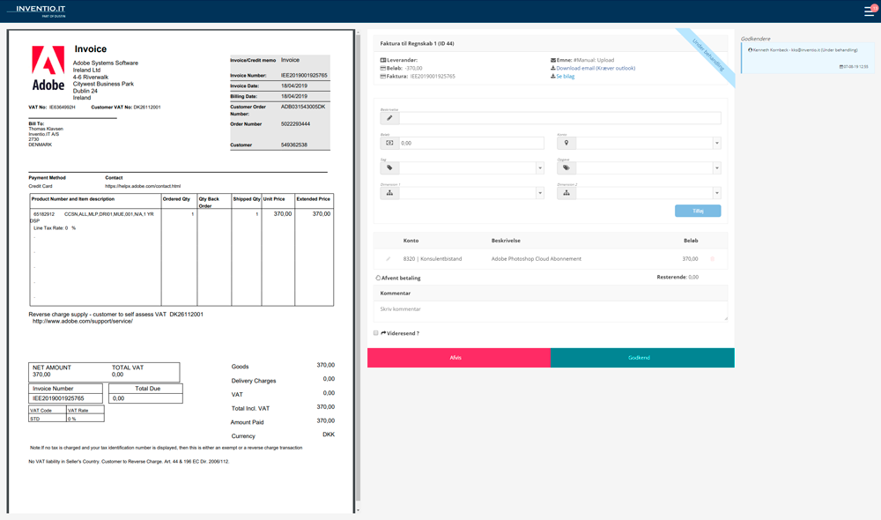Click the download icon beside Download email

click(x=553, y=68)
